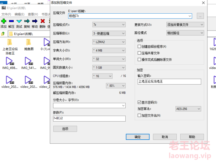Image resolution: width=216 pixels, height=162 pixels.
Task: Open 分卷大小 combo box dropdown
Action: pos(123,105)
